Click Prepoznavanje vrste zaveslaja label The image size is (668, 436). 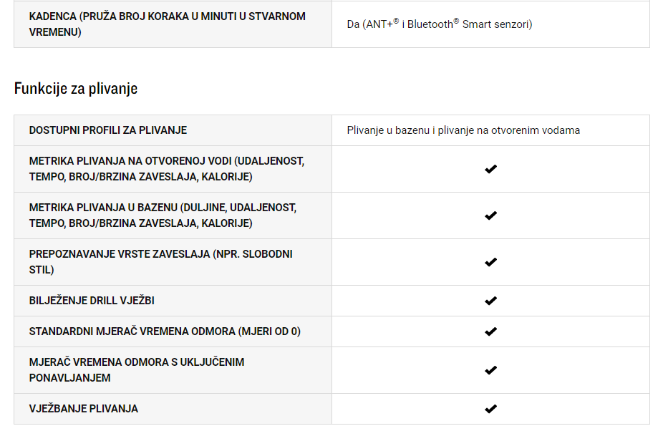(x=160, y=262)
